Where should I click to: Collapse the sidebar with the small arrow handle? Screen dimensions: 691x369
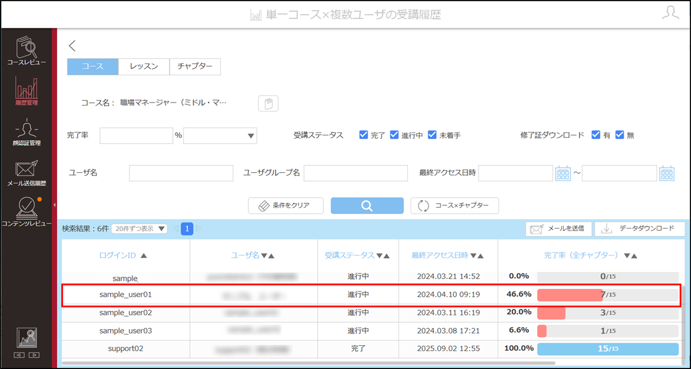pyautogui.click(x=54, y=205)
